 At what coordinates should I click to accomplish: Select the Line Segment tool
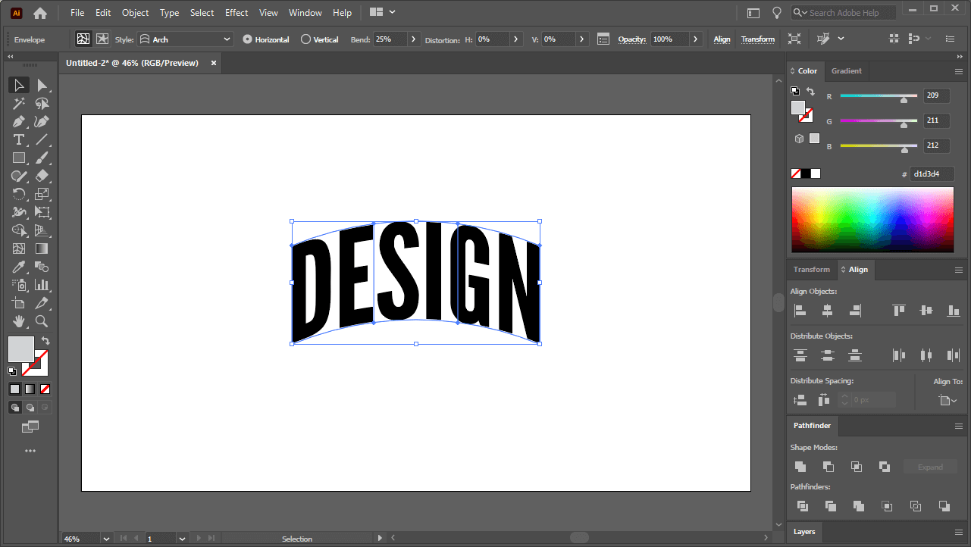[42, 139]
